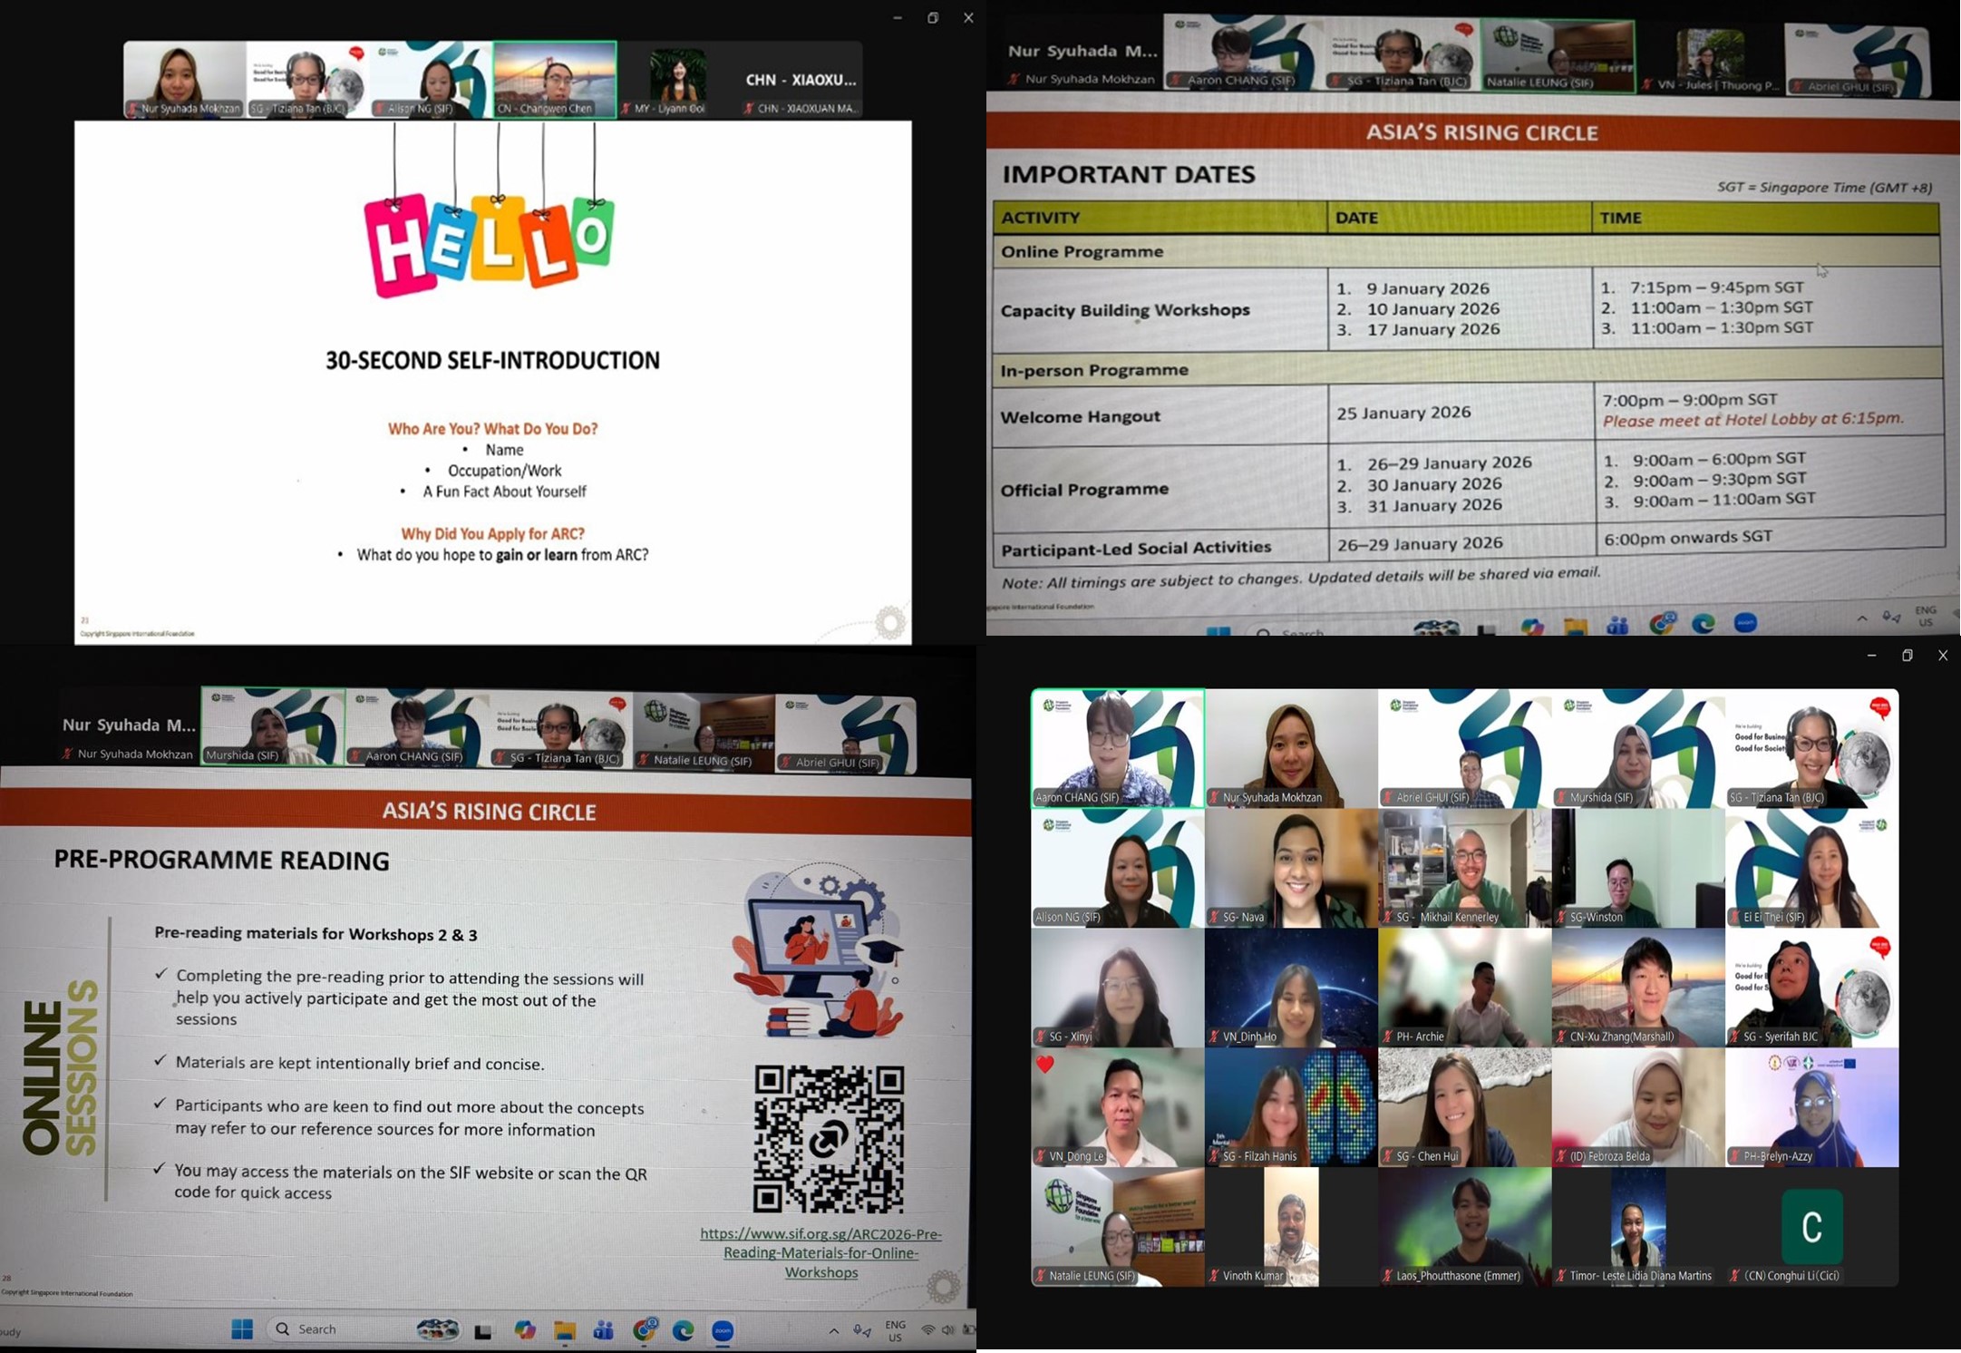Open Chrome from the Pre-Programme Reading taskbar
This screenshot has width=1961, height=1353.
(645, 1329)
